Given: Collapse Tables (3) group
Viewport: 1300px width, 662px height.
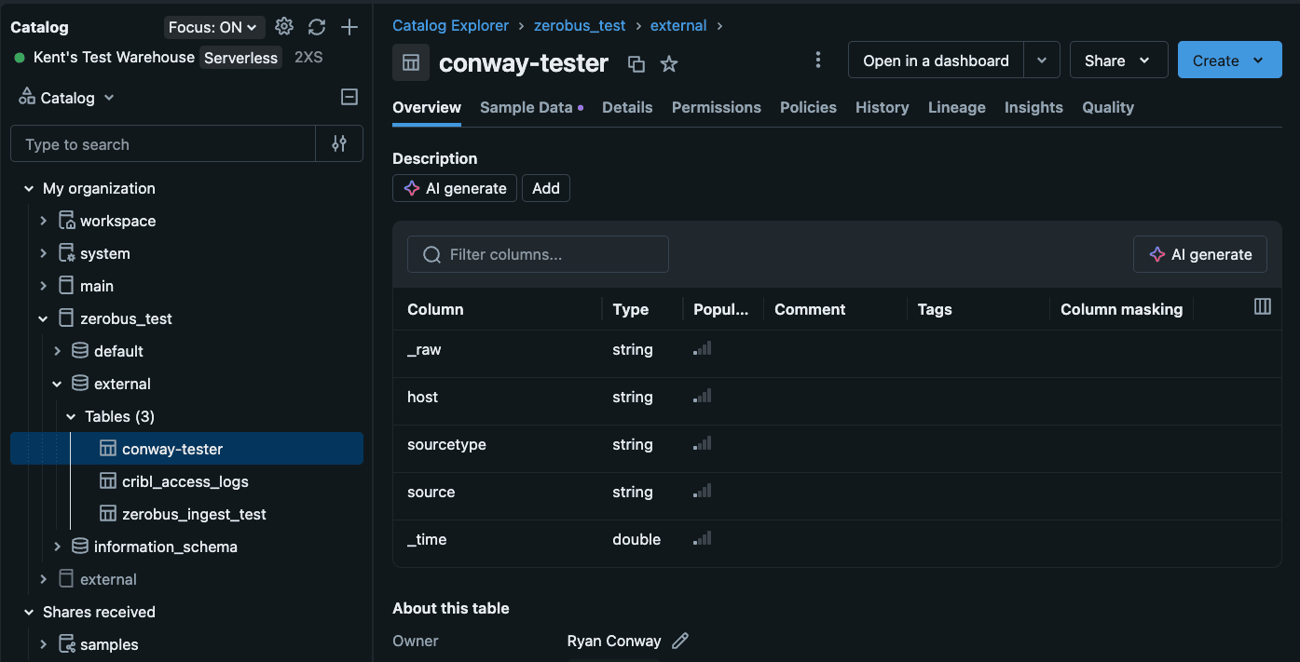Looking at the screenshot, I should tap(71, 416).
